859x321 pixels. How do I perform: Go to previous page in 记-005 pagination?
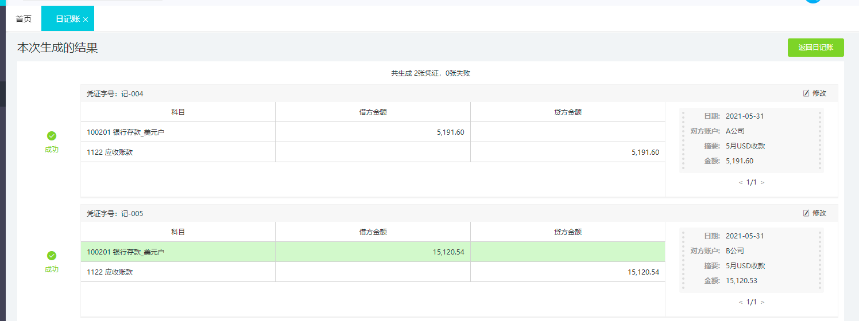pyautogui.click(x=741, y=302)
